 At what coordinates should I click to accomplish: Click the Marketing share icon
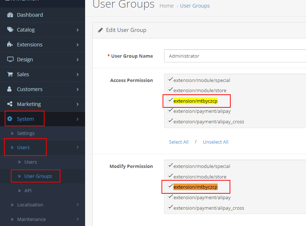tap(10, 104)
